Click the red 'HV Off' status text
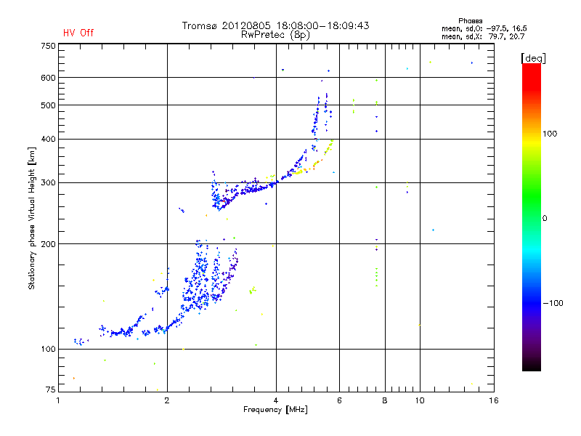The image size is (581, 436). click(x=78, y=33)
